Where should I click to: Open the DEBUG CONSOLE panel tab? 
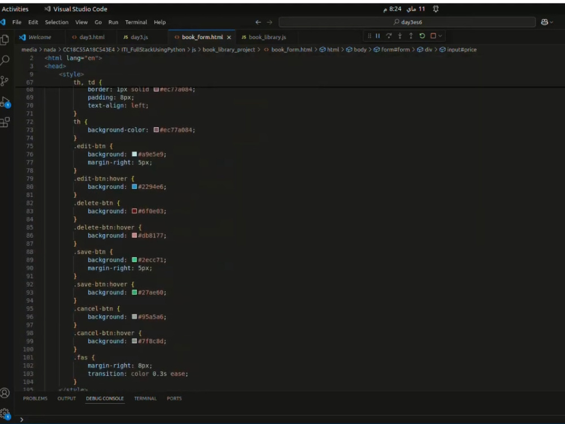click(x=105, y=399)
